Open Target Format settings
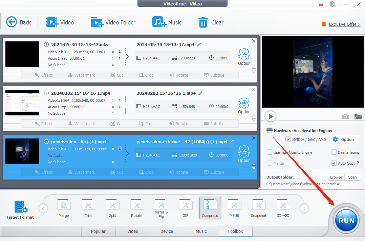Screen dimensions: 365x241 pyautogui.click(x=20, y=209)
